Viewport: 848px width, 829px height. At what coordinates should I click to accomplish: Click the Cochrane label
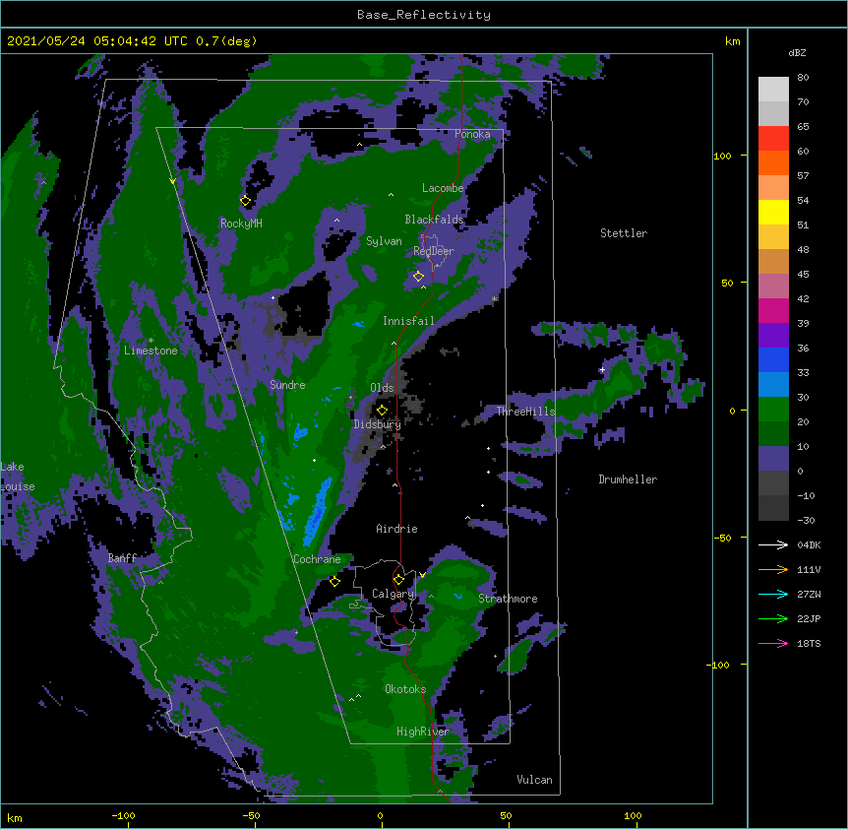(x=317, y=559)
